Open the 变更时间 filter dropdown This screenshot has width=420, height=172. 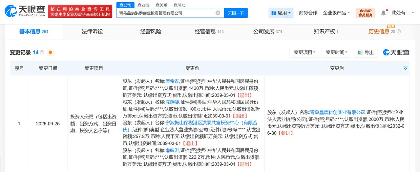[336, 52]
